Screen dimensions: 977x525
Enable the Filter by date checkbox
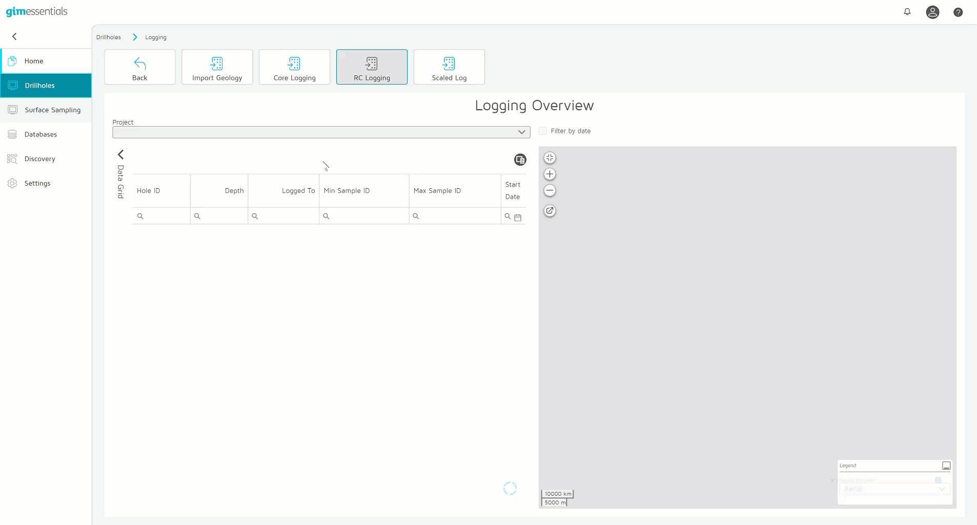(543, 131)
